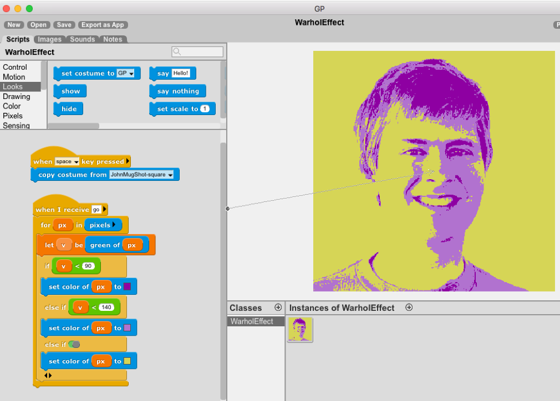Click the light purple color swatch
The width and height of the screenshot is (560, 401).
(x=127, y=328)
